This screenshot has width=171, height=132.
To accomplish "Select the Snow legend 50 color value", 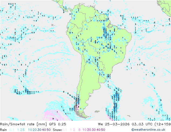I will [x=103, y=130].
